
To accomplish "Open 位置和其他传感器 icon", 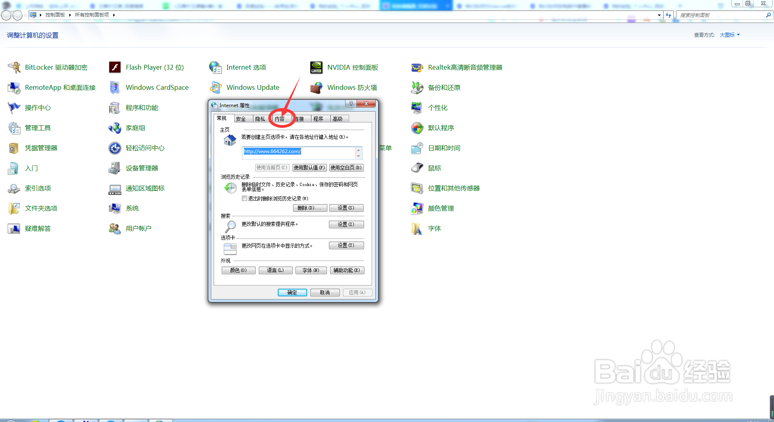I will (417, 188).
